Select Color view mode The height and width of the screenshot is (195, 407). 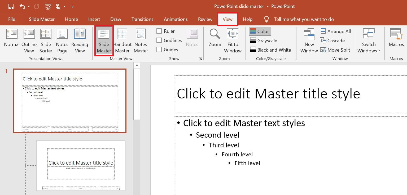tap(260, 31)
